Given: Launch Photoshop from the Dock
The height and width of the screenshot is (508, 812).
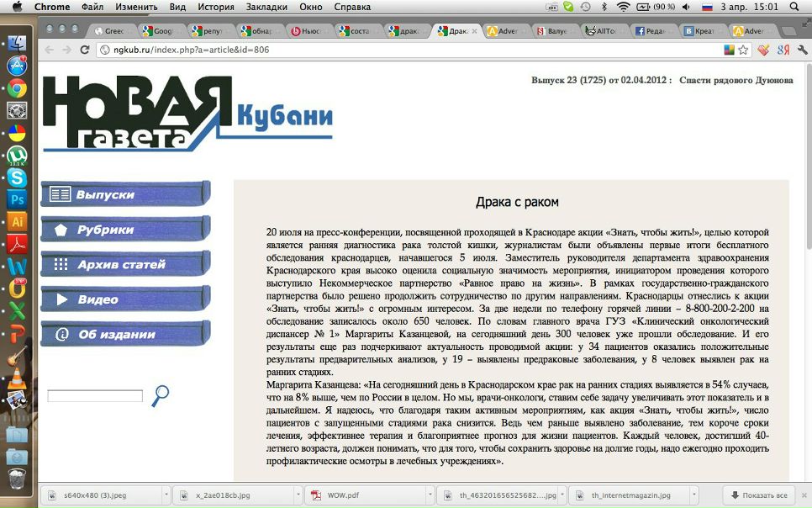Looking at the screenshot, I should pyautogui.click(x=17, y=199).
